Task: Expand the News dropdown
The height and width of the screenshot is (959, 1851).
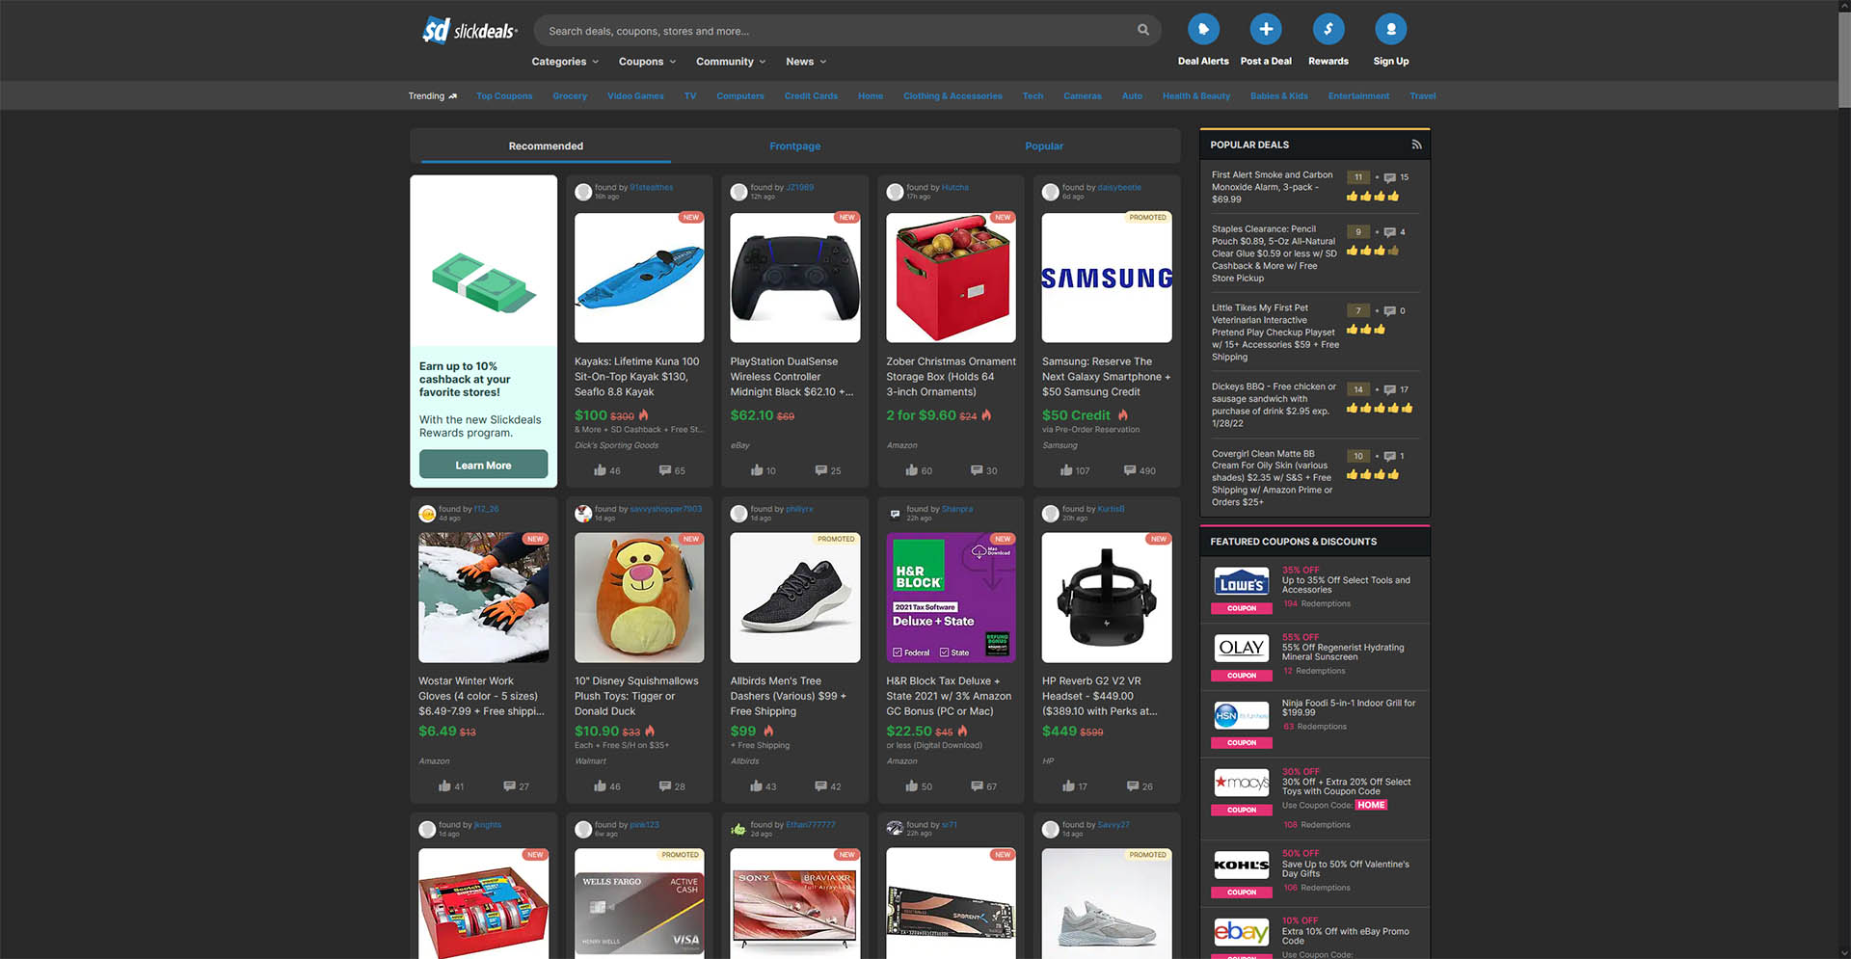Action: click(806, 62)
